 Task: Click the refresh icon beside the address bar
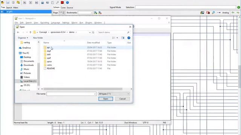(93, 32)
